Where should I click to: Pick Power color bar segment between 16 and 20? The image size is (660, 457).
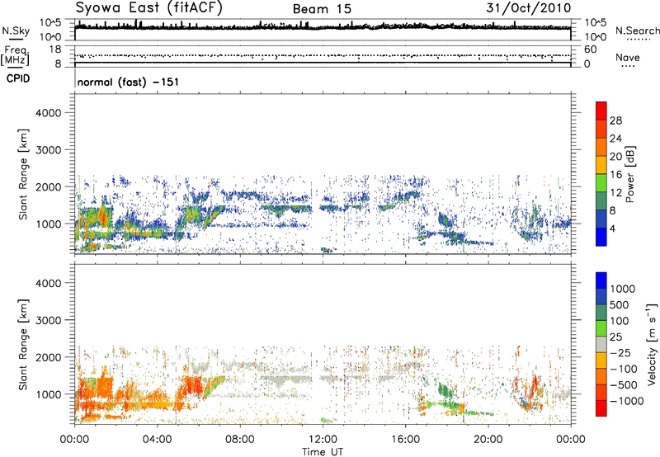click(601, 164)
